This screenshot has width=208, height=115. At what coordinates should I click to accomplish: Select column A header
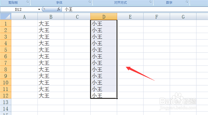click(x=24, y=17)
